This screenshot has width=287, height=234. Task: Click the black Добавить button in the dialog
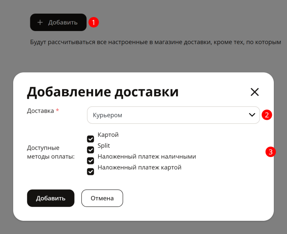point(51,198)
